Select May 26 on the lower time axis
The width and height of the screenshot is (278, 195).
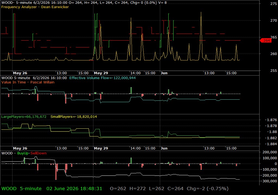coord(20,148)
